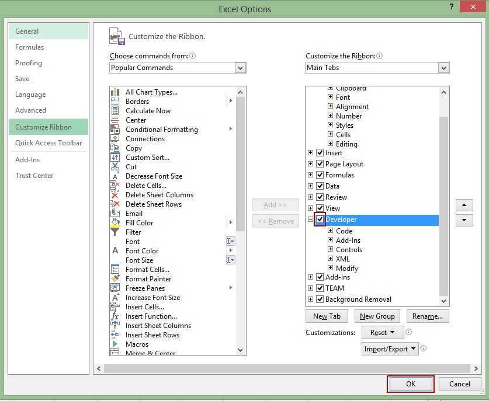The height and width of the screenshot is (401, 489).
Task: Select the Format Cells icon
Action: (x=115, y=269)
